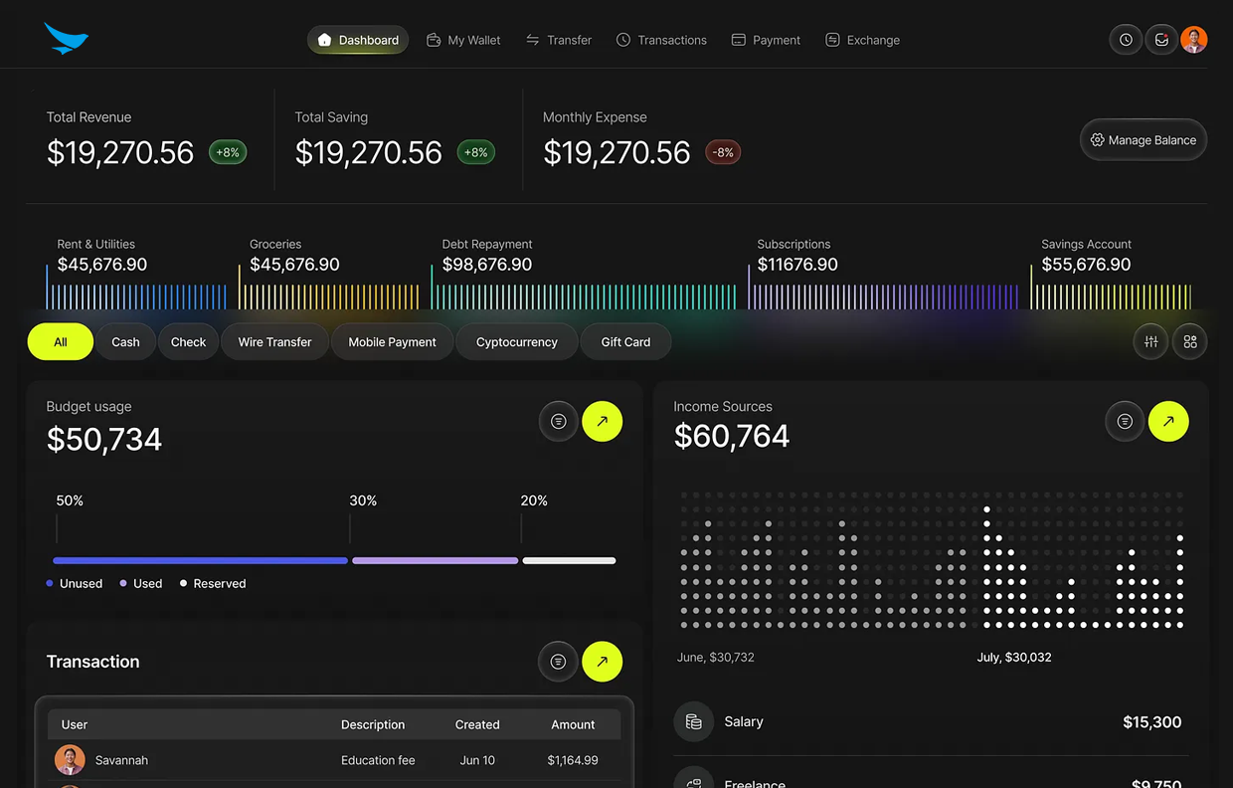Click the Manage Balance button
This screenshot has height=788, width=1233.
1143,140
